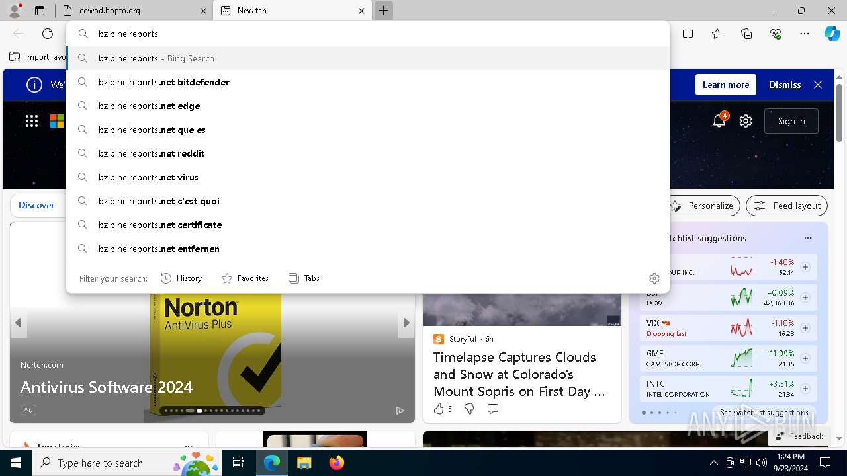847x476 pixels.
Task: Open Timelapse Captures Clouds story headline
Action: 519,374
